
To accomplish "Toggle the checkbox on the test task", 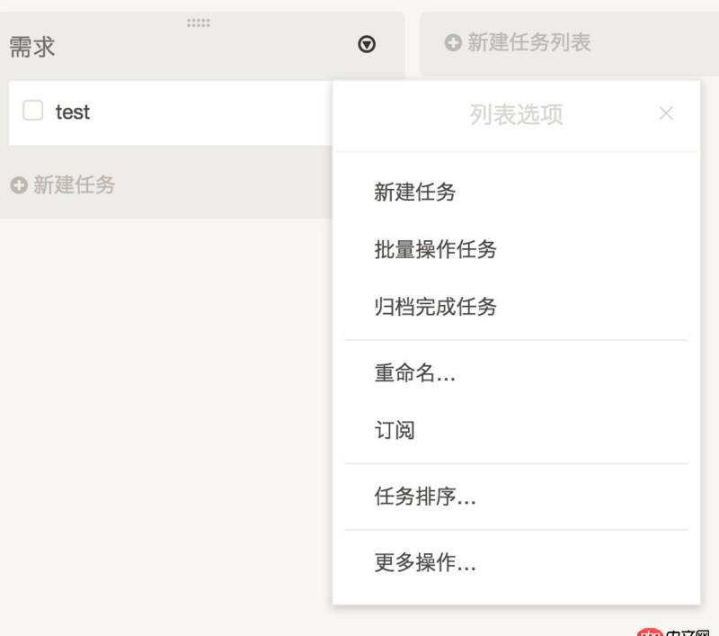I will tap(32, 110).
